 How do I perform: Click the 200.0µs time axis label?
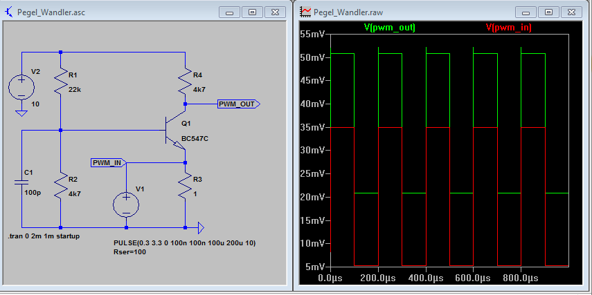click(378, 278)
